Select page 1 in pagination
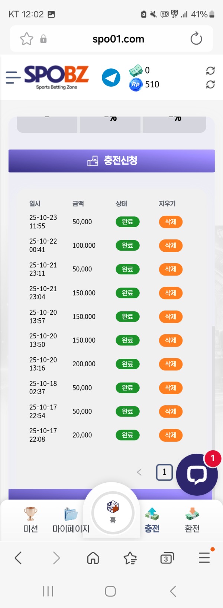223x608 pixels. coord(164,472)
